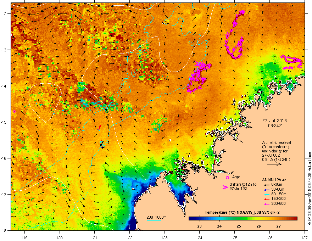Screen dimensions: 312x241
Task: Click the 'Argo' legend label
Action: point(236,177)
